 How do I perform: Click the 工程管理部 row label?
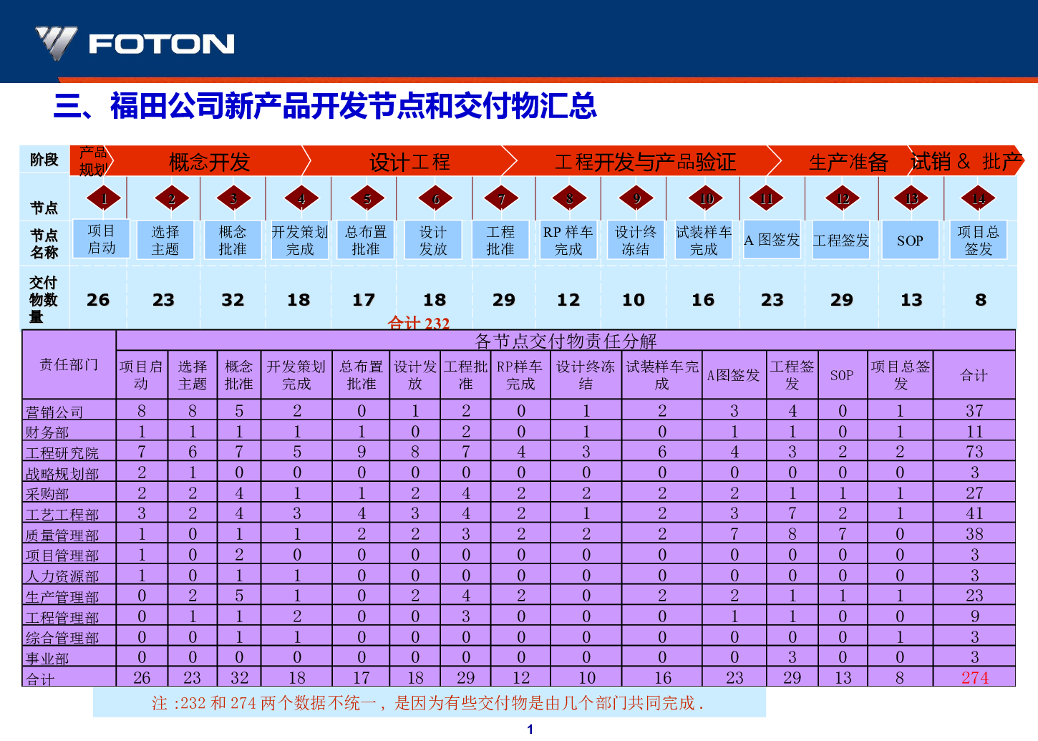pos(62,618)
